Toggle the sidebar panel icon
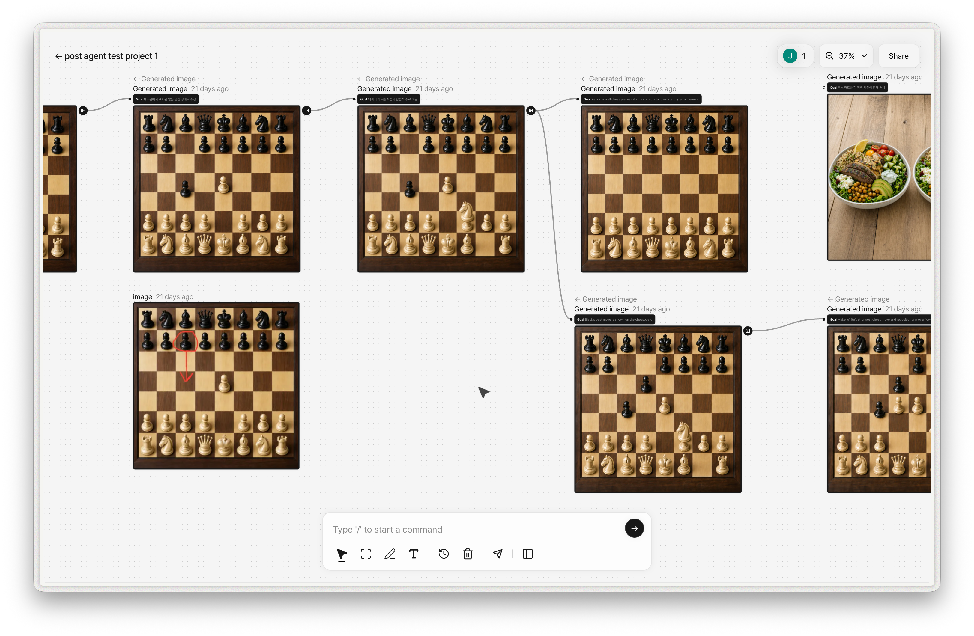This screenshot has height=636, width=974. point(527,554)
